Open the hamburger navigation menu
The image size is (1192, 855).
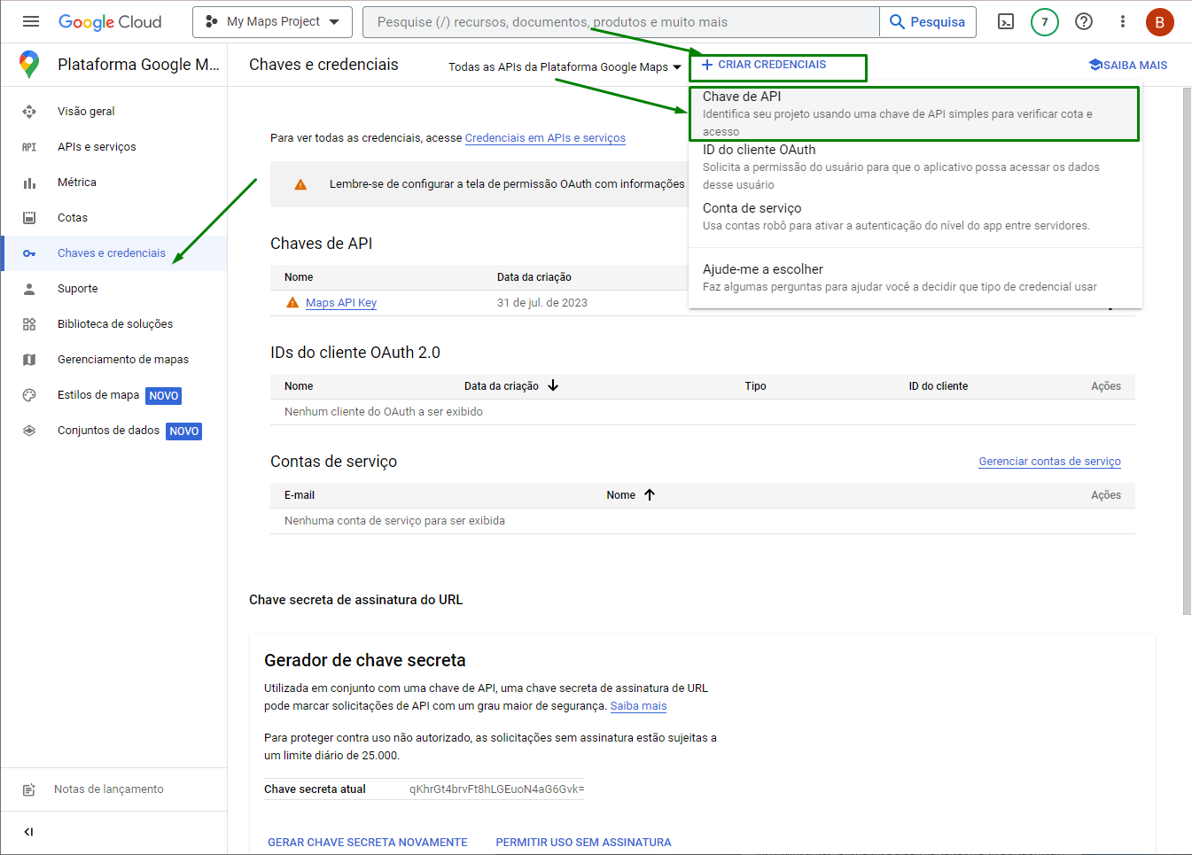click(x=31, y=21)
